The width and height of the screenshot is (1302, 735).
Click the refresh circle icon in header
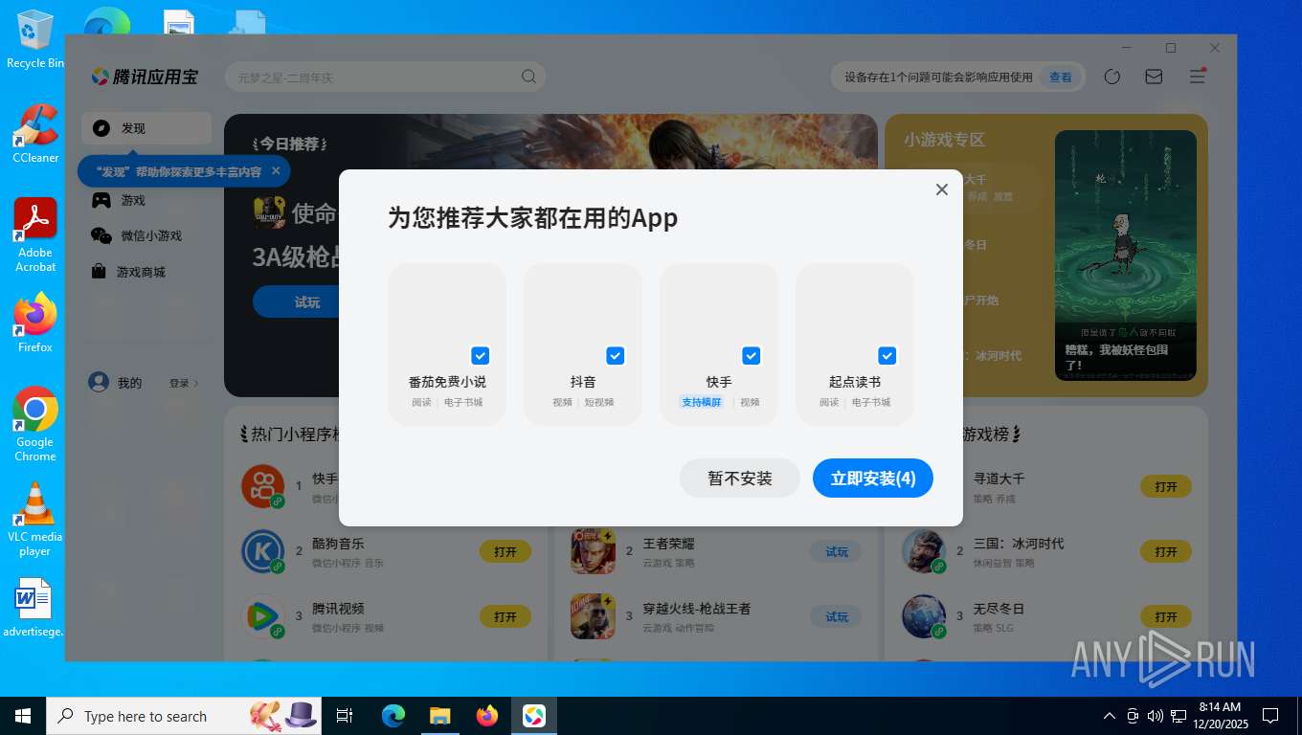pos(1112,77)
